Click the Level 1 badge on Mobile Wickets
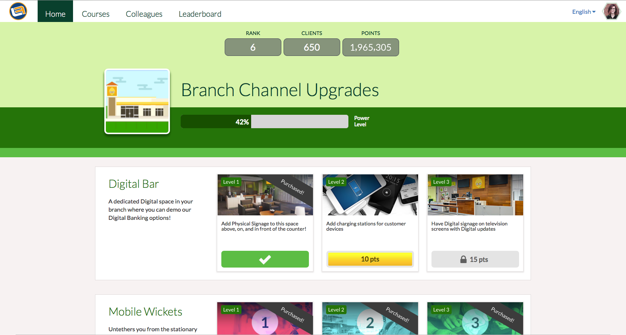This screenshot has width=626, height=335. point(231,310)
